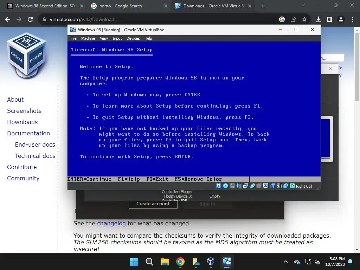
Task: Close the popup behind the VM window
Action: pyautogui.click(x=330, y=69)
